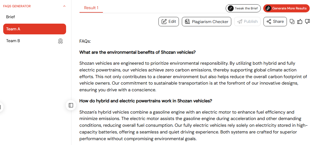Click the partial panel handle at left edge

click(1, 107)
